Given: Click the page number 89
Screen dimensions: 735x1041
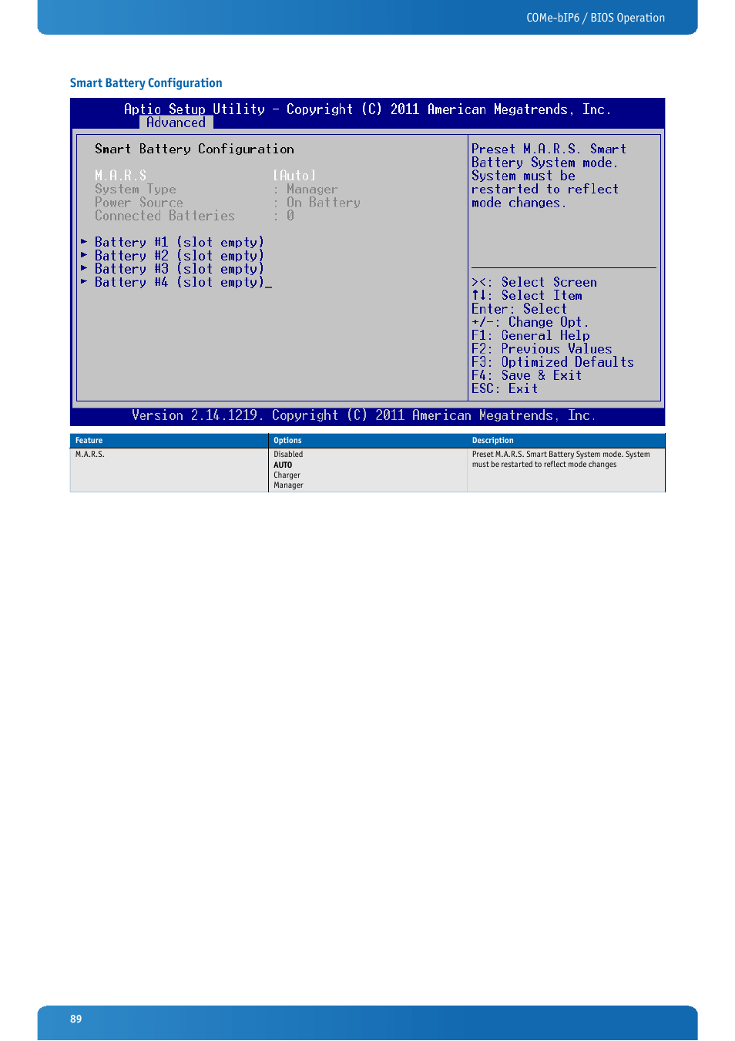Looking at the screenshot, I should (76, 1019).
